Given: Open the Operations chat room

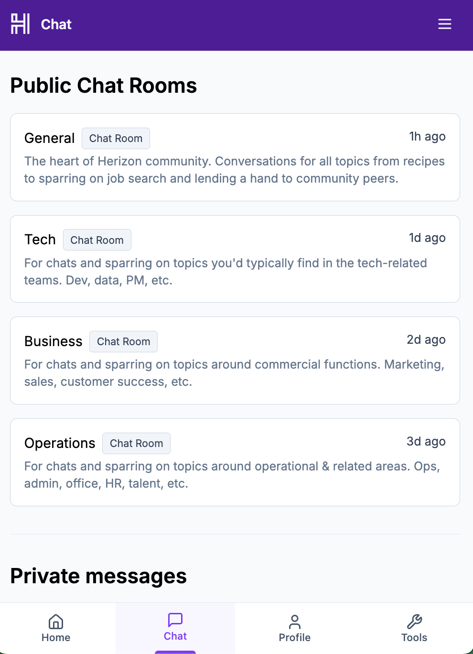Looking at the screenshot, I should point(60,443).
